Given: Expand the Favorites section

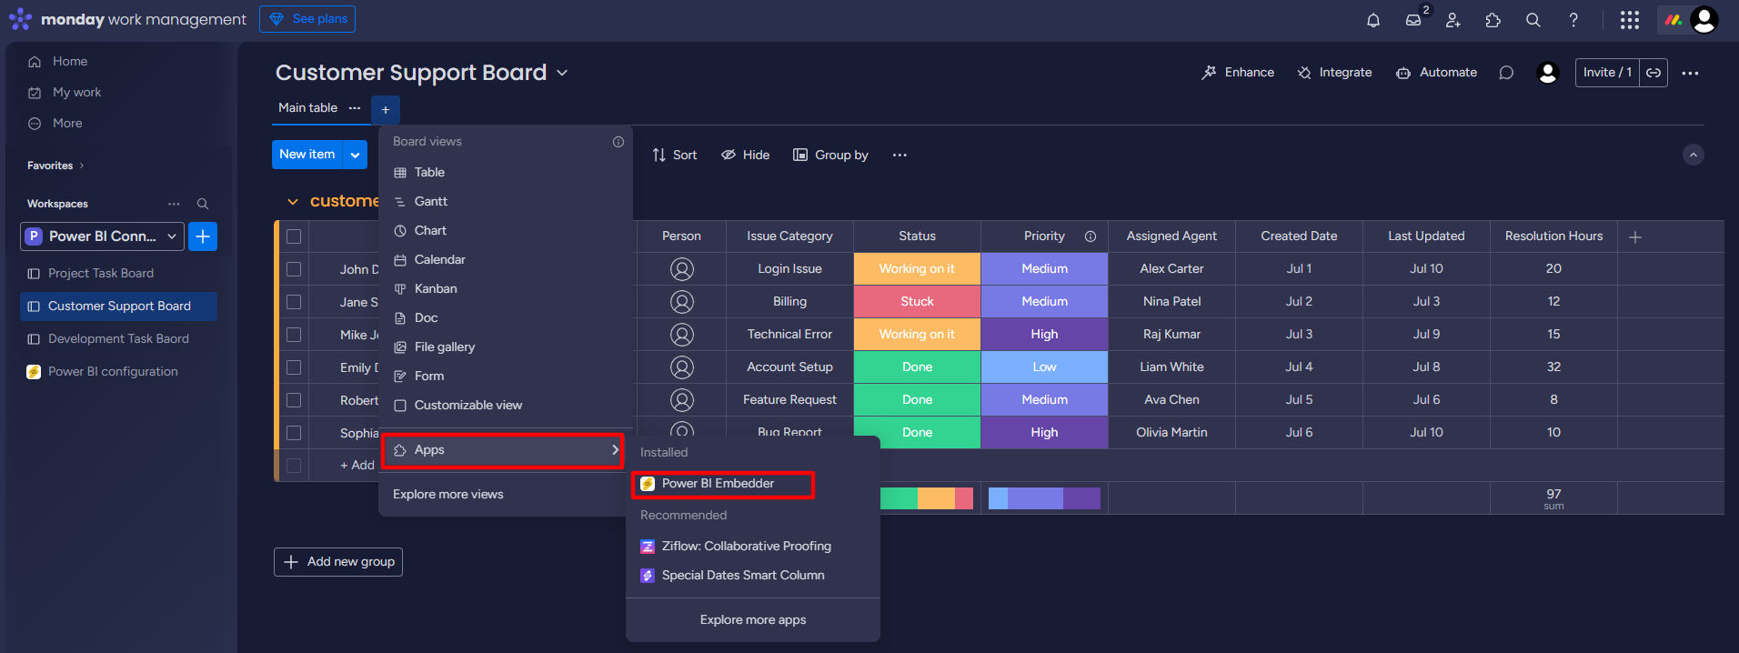Looking at the screenshot, I should click(55, 166).
